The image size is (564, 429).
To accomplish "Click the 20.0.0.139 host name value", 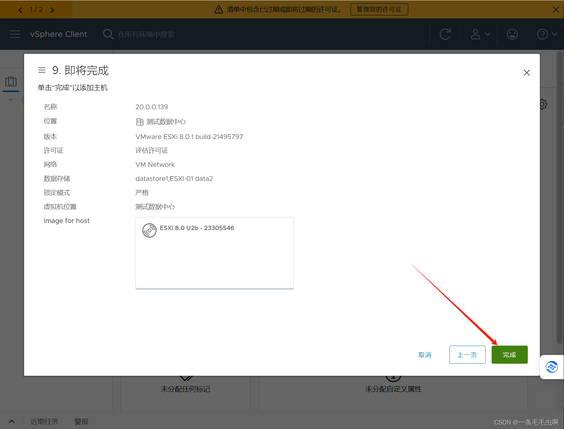I will tap(151, 107).
